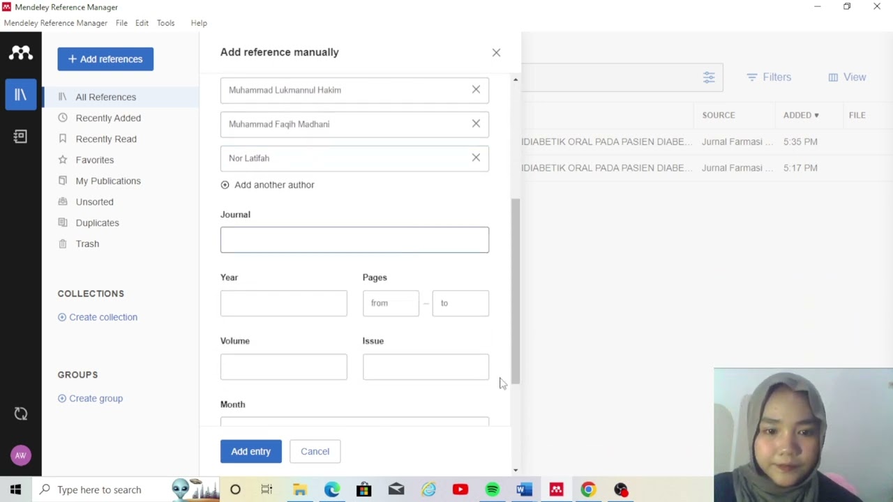Focus the Year input field
Viewport: 893px width, 502px height.
tap(283, 303)
